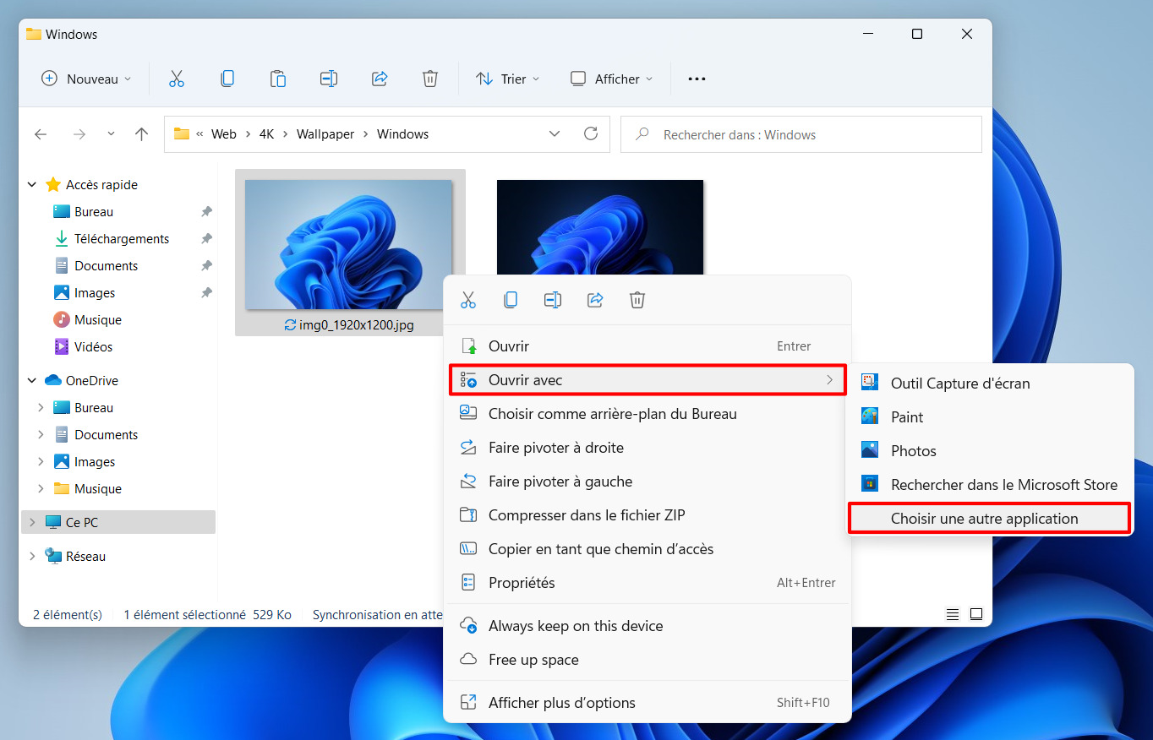Open the Nouveau dropdown
The width and height of the screenshot is (1153, 740).
point(86,79)
